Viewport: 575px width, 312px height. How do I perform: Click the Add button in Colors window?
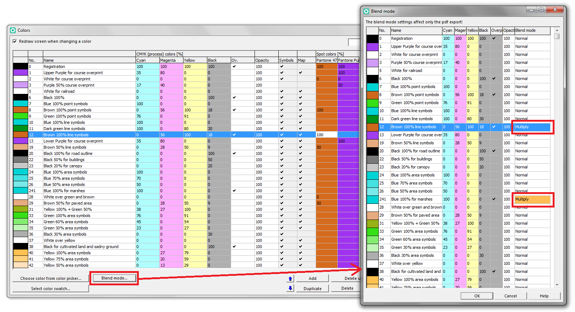click(x=312, y=278)
